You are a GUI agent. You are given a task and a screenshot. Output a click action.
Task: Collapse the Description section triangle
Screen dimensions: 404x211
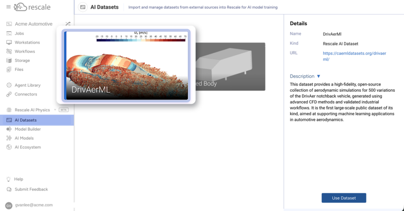(x=318, y=76)
